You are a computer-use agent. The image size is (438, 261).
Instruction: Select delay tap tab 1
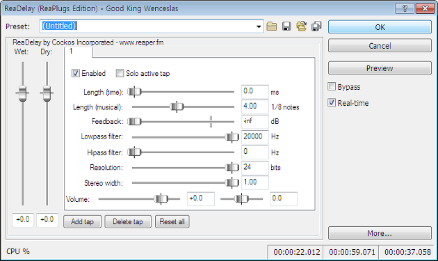78,52
